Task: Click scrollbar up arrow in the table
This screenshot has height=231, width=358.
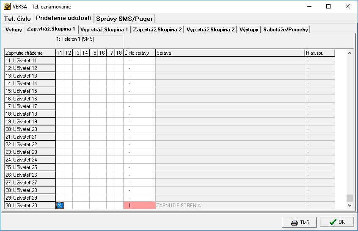Action: click(350, 53)
